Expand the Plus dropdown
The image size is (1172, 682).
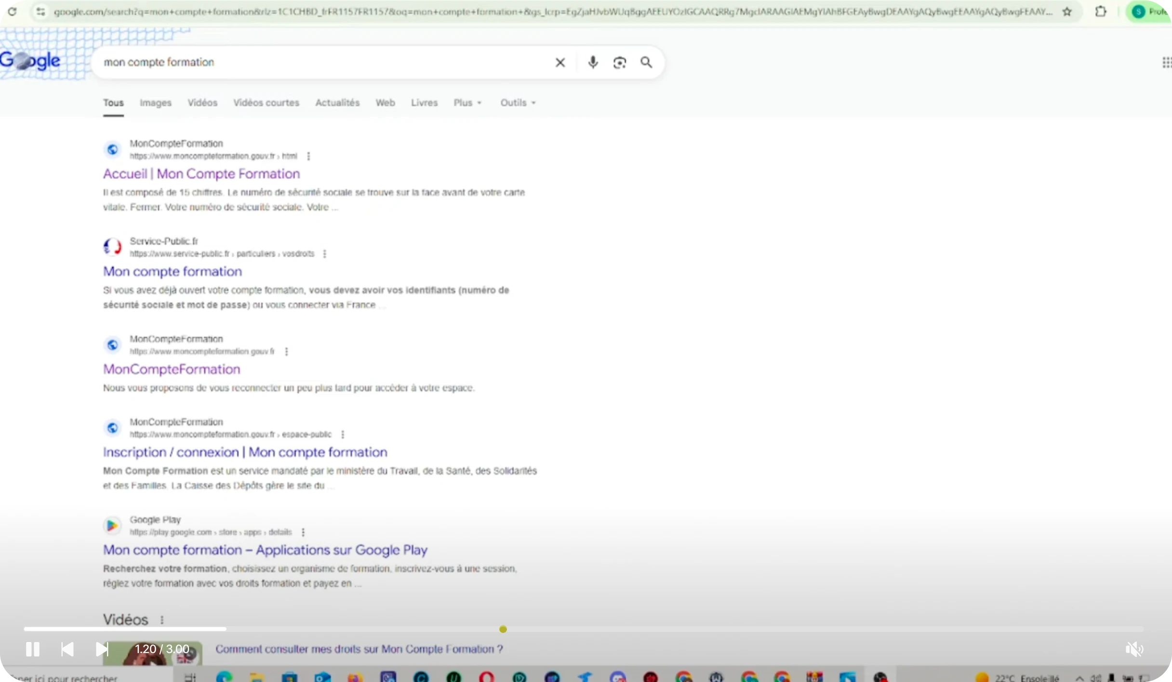click(467, 103)
